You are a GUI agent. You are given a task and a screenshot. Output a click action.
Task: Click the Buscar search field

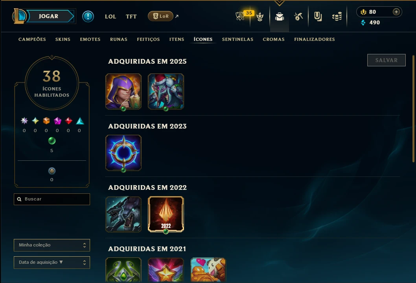coord(52,199)
